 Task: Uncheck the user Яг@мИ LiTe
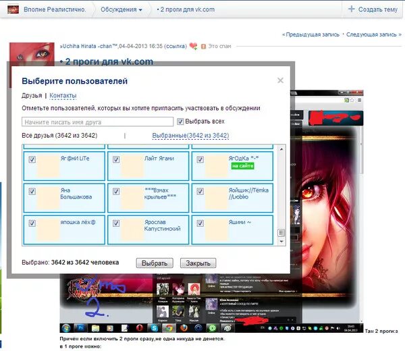tap(32, 159)
